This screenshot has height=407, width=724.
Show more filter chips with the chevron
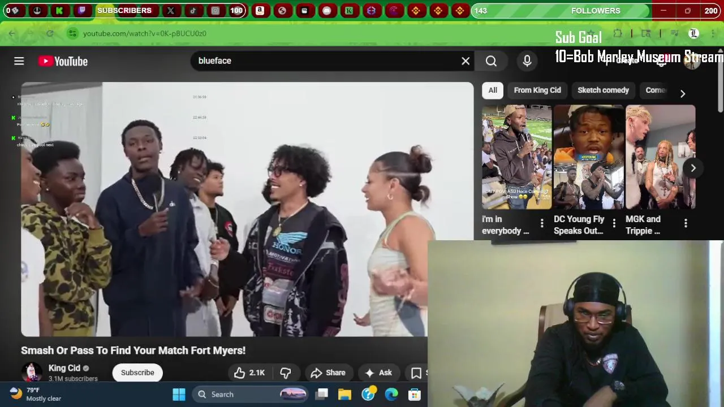coord(683,93)
